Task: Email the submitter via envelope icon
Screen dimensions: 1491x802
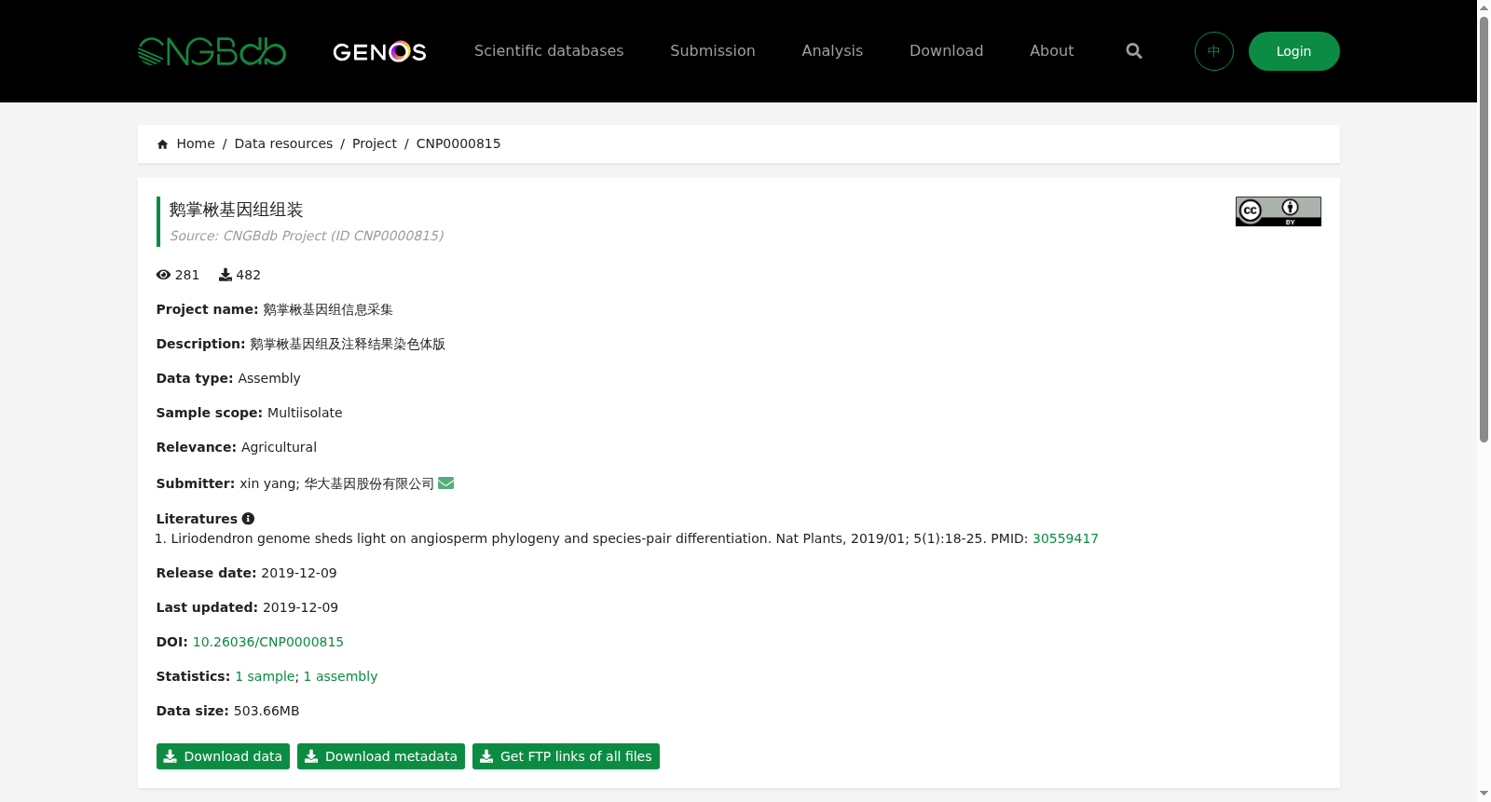Action: click(446, 483)
